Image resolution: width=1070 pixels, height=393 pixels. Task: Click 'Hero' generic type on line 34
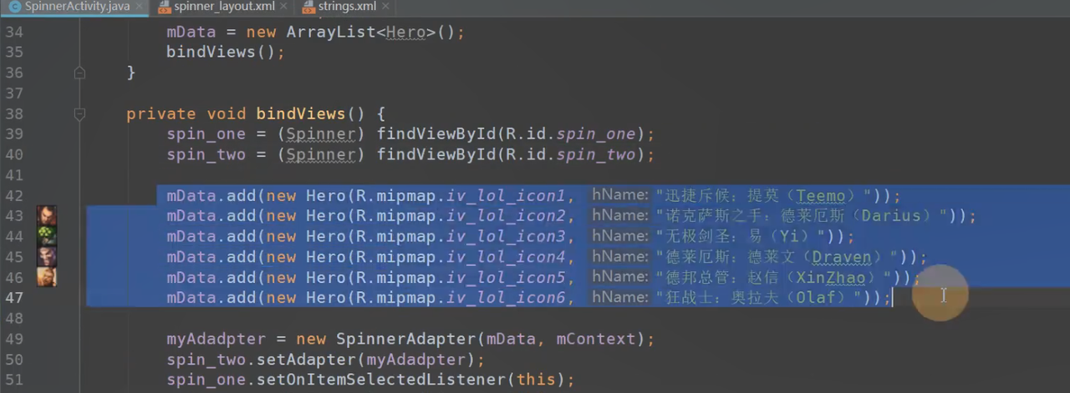(406, 33)
